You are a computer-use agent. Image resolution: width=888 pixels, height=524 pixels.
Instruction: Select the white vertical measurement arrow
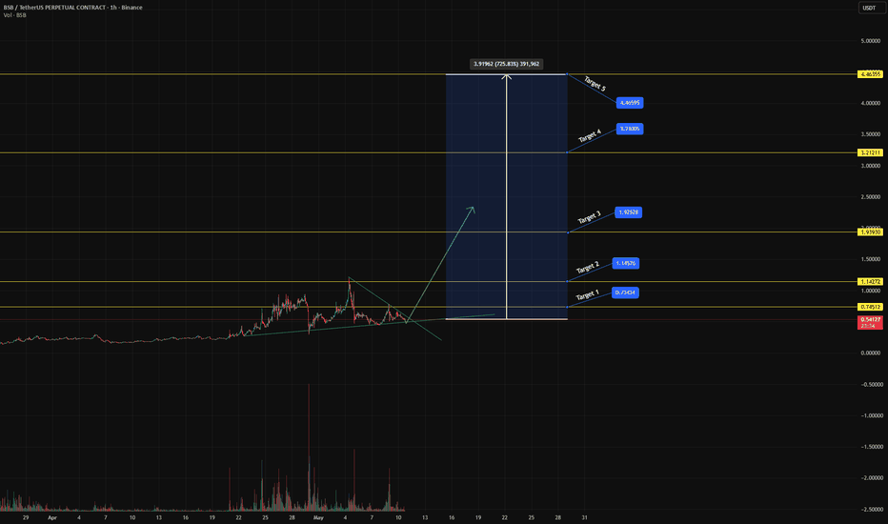(x=506, y=196)
